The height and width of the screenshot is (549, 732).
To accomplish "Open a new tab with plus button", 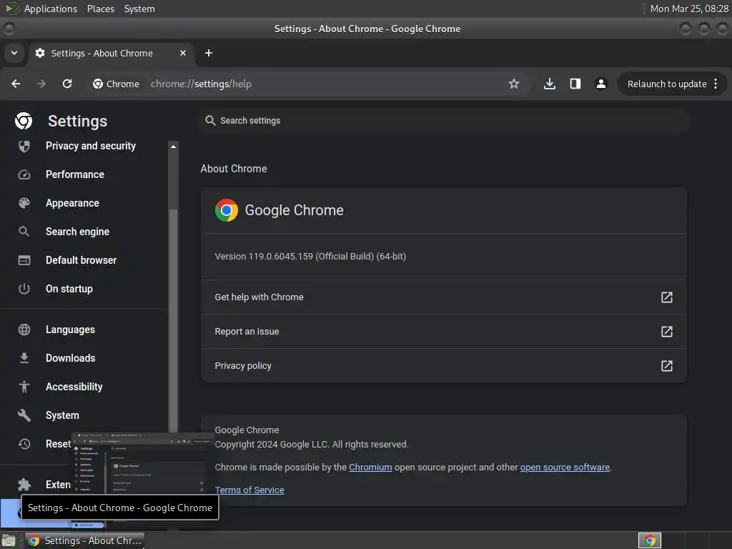I will pos(209,53).
